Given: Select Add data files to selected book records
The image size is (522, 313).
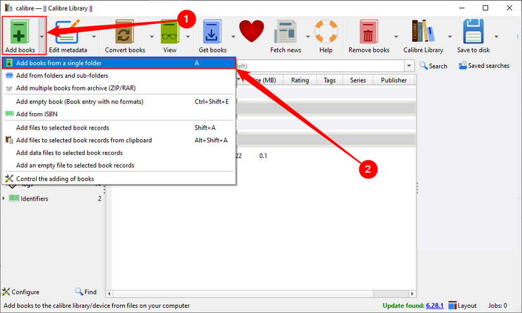Looking at the screenshot, I should pos(119,152).
